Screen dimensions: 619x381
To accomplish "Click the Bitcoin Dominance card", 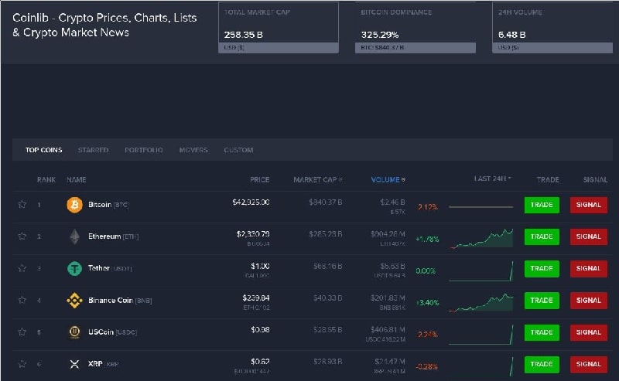I will [x=416, y=28].
